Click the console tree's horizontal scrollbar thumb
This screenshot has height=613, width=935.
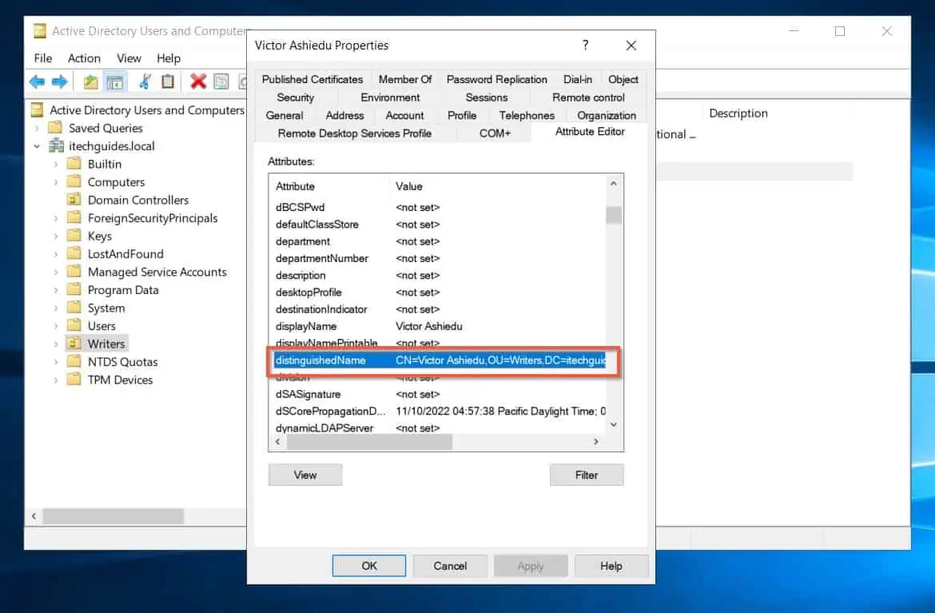113,515
